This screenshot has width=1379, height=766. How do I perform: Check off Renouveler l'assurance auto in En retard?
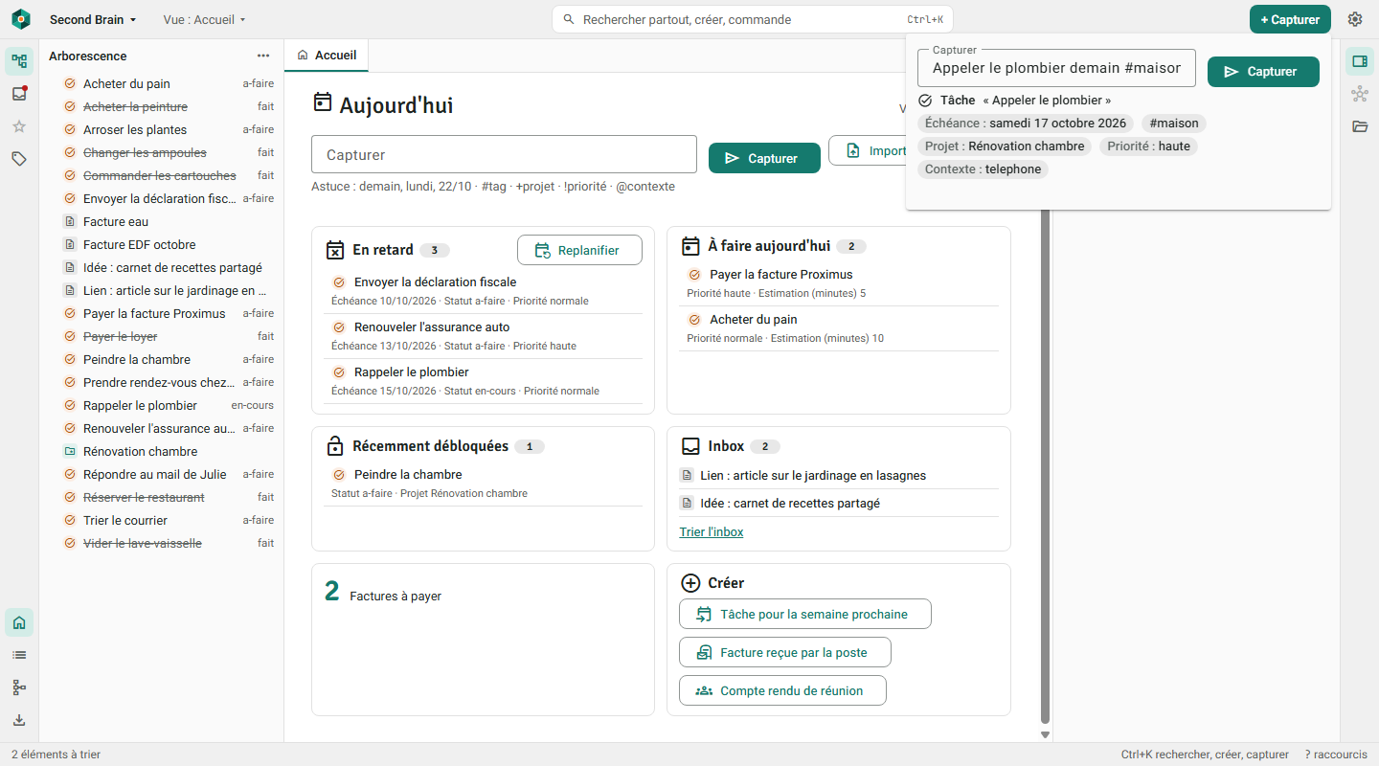pos(339,327)
